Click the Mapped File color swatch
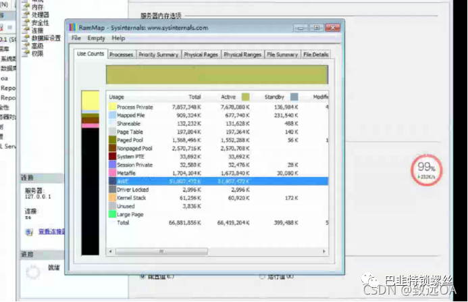The image size is (468, 302). click(112, 115)
